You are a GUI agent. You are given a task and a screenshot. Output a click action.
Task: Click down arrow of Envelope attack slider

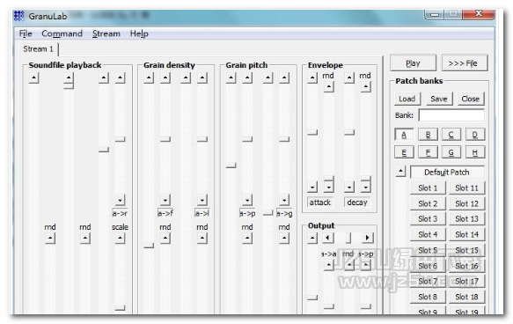pyautogui.click(x=312, y=188)
